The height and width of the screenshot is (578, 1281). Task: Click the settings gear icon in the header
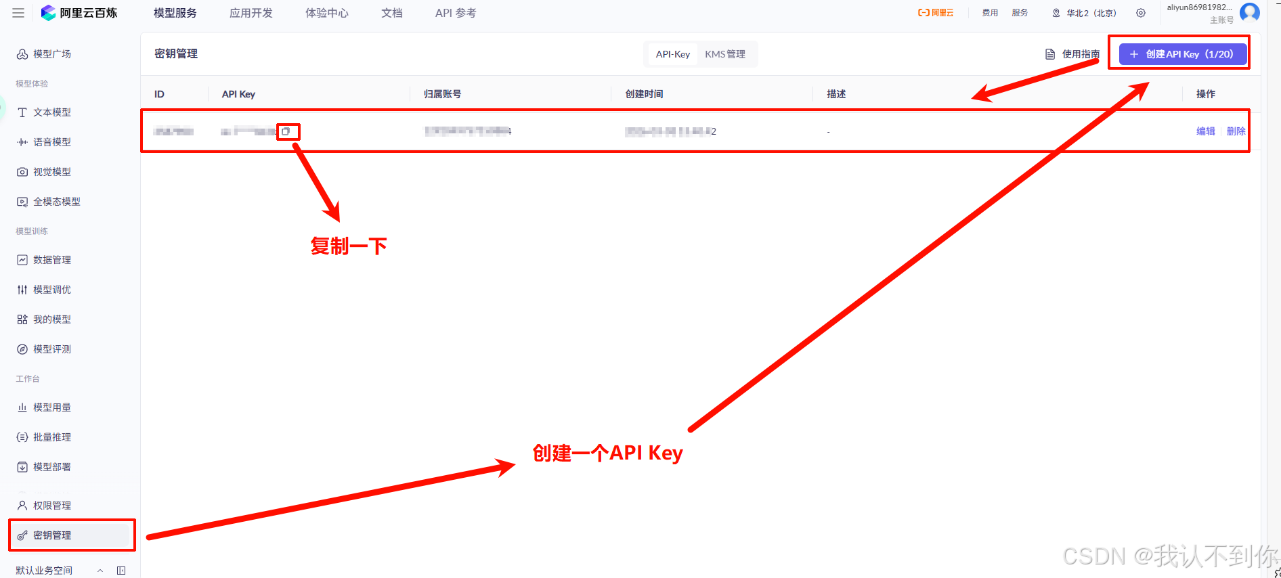point(1141,13)
